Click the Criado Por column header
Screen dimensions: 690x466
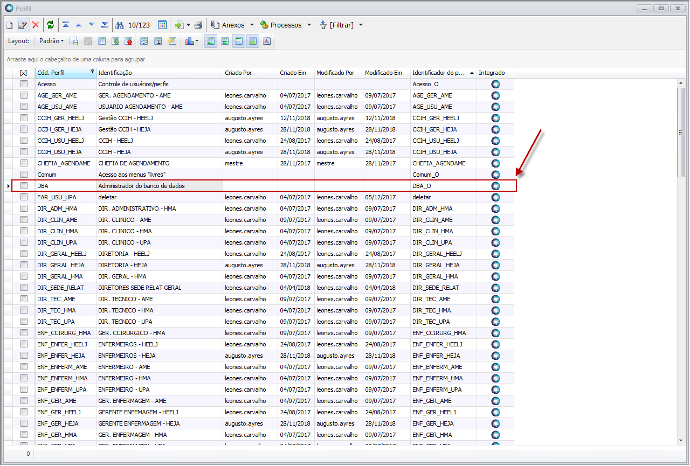pos(250,73)
